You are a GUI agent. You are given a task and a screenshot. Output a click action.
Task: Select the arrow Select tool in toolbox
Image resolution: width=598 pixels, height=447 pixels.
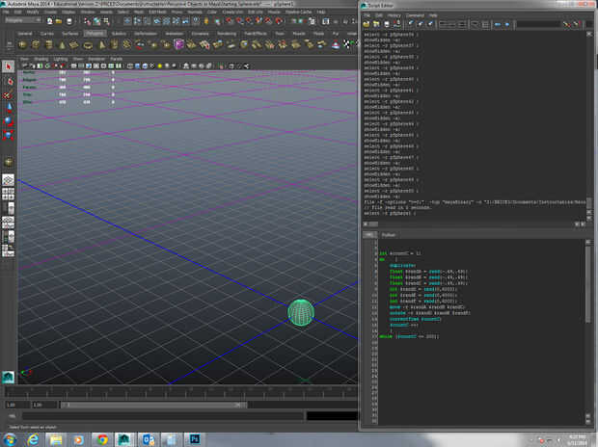pyautogui.click(x=8, y=66)
